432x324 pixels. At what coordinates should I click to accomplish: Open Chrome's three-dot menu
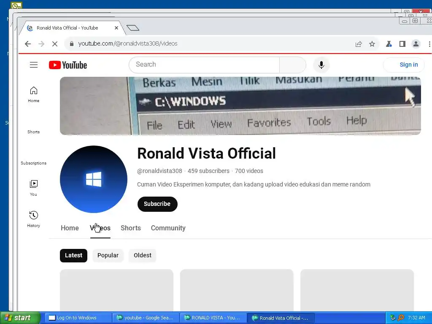click(429, 44)
